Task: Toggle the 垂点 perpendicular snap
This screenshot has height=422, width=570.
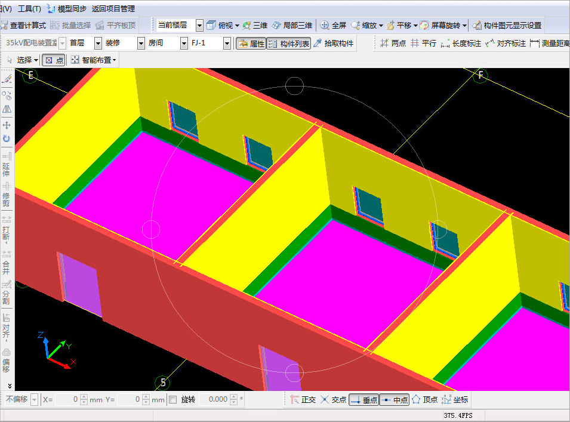Action: (x=364, y=400)
